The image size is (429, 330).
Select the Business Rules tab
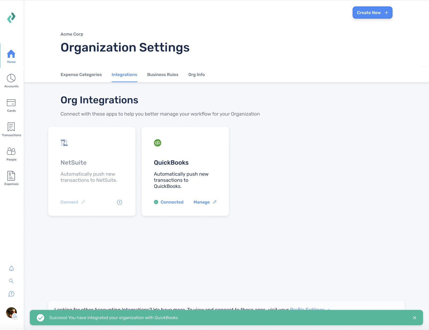pos(163,75)
